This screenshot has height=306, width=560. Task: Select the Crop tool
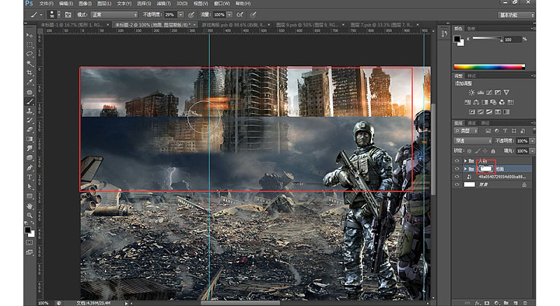(x=29, y=73)
